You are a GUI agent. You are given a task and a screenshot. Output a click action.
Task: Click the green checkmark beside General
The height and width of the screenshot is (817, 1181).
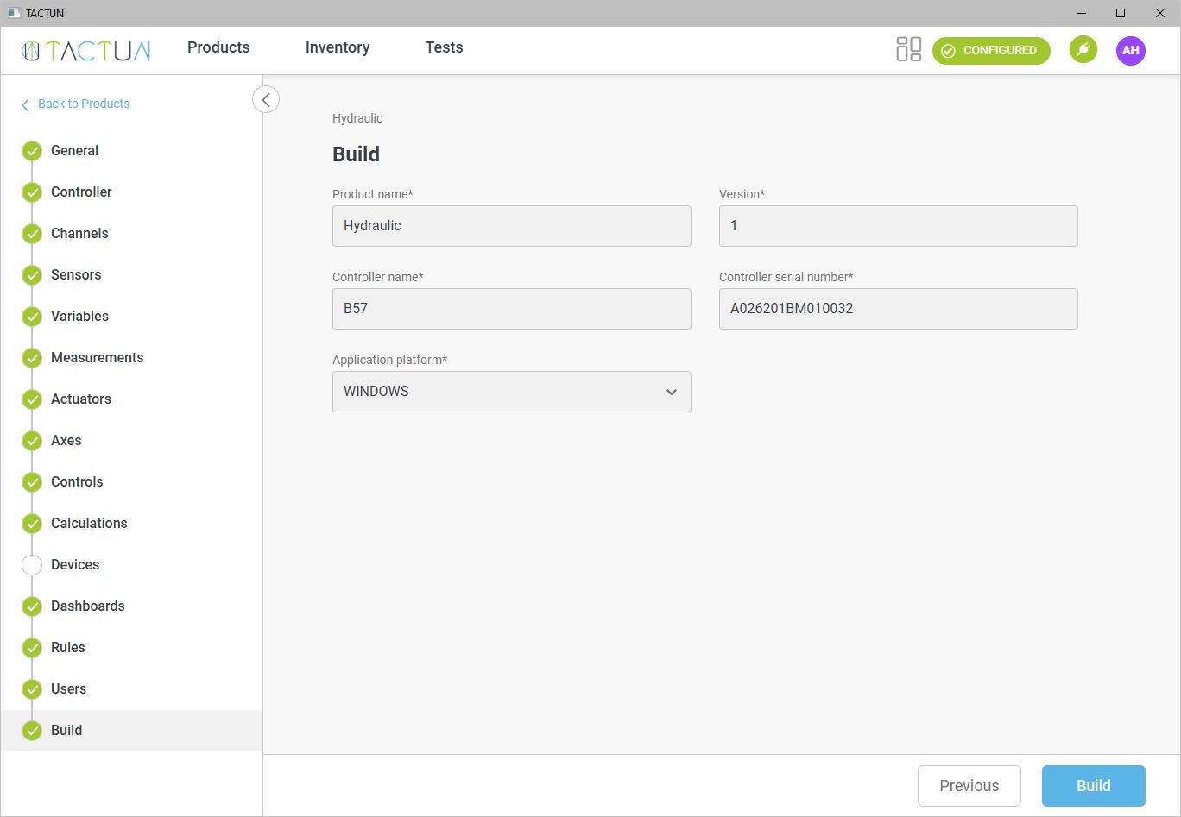click(x=32, y=151)
